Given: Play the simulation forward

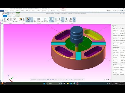Looking at the screenshot, I should tap(56, 79).
